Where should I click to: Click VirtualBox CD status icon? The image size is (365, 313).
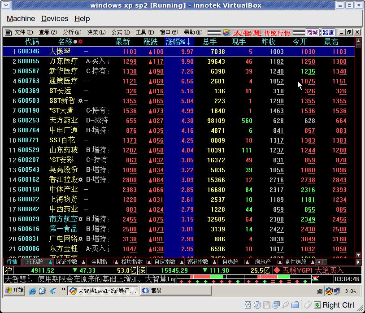pyautogui.click(x=257, y=305)
